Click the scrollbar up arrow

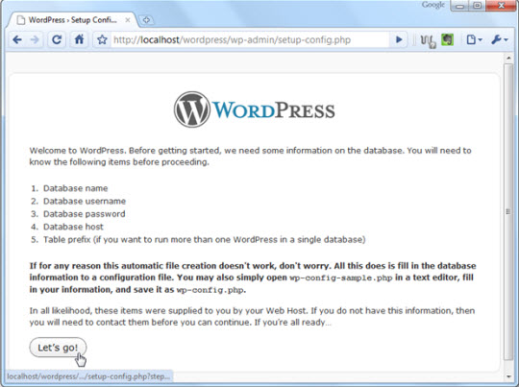tap(508, 59)
